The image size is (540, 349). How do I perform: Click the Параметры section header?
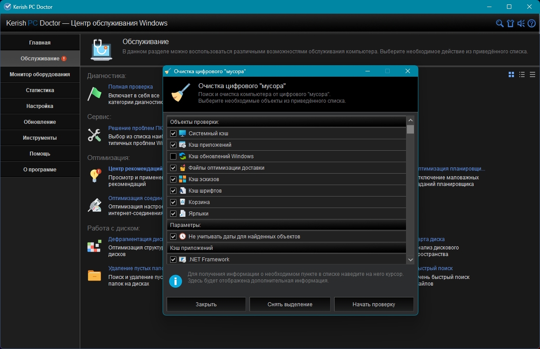(x=287, y=225)
